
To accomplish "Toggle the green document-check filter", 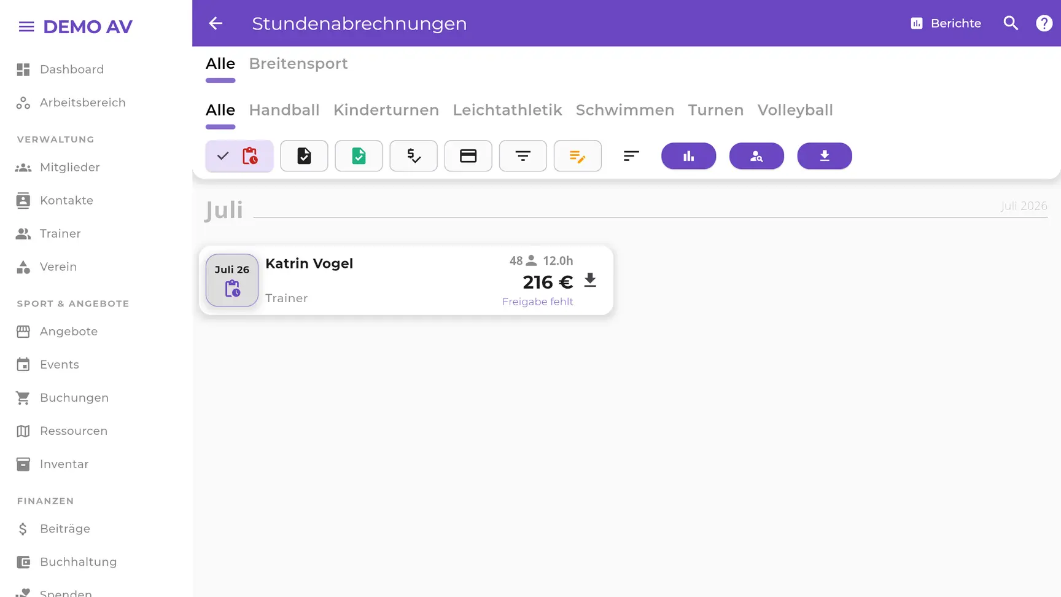I will tap(359, 156).
